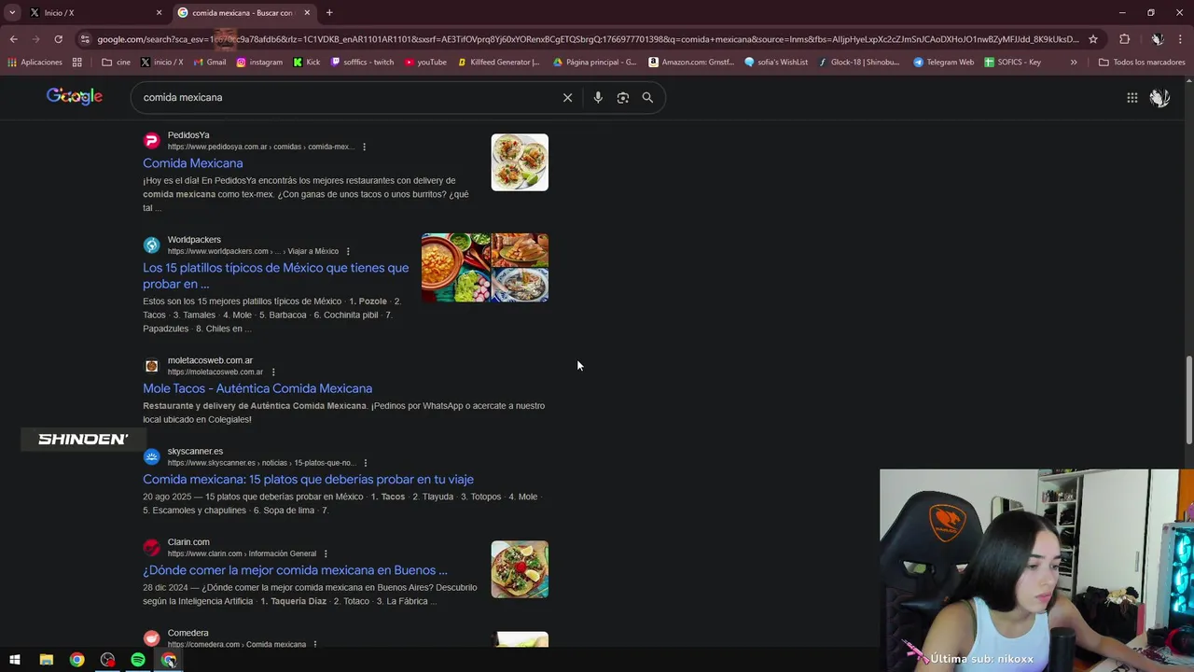The image size is (1194, 672).
Task: Open a new tab with plus button
Action: coord(329,12)
